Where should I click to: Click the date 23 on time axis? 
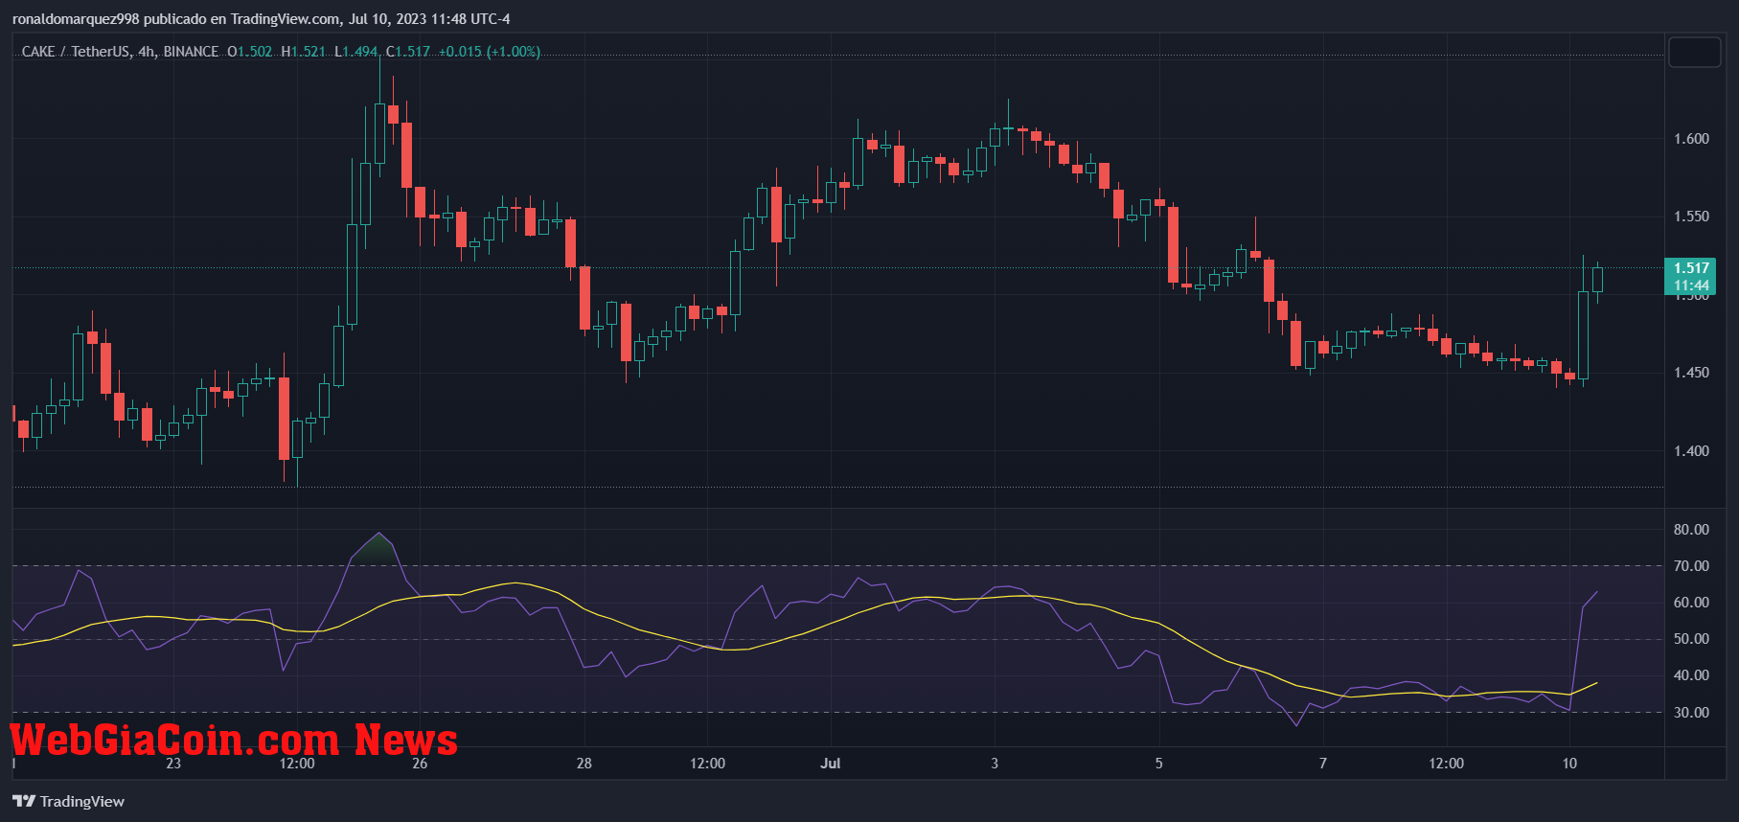tap(173, 764)
